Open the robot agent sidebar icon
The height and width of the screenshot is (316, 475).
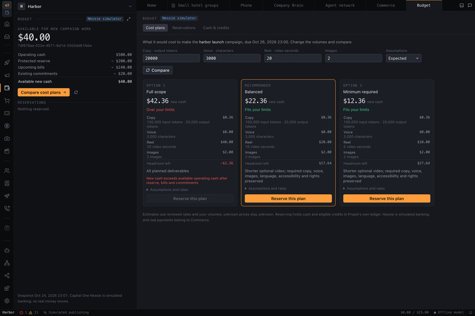pos(6,250)
